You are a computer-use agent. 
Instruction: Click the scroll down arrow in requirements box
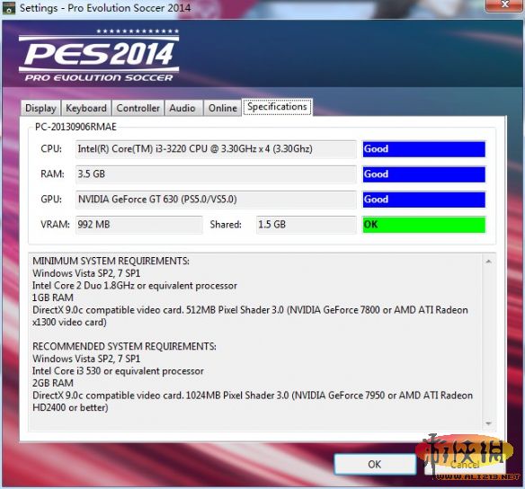(x=488, y=423)
